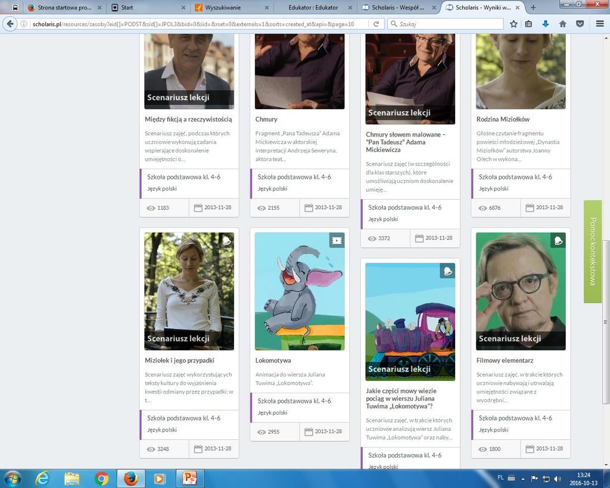Launch Google Chrome from the taskbar
610x488 pixels.
[101, 478]
